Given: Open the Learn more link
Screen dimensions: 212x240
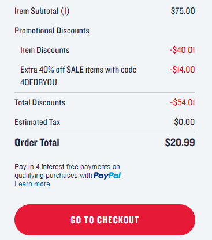Looking at the screenshot, I should (32, 184).
